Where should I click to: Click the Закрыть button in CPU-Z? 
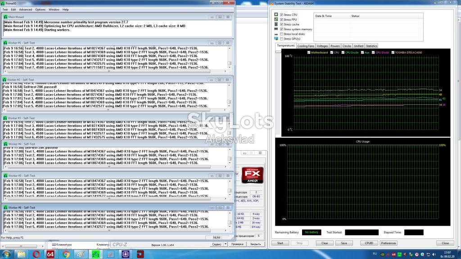tap(256, 244)
